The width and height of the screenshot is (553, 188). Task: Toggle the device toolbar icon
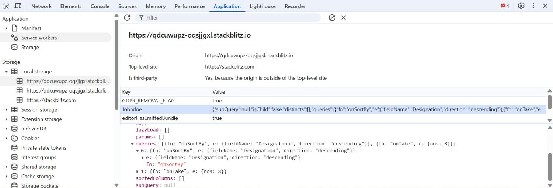18,6
